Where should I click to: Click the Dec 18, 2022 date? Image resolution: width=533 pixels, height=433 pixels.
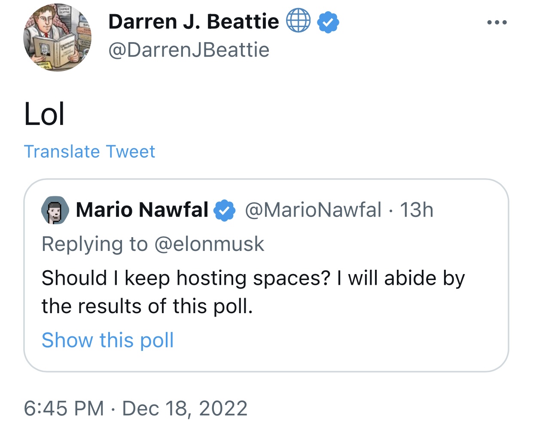click(x=185, y=409)
